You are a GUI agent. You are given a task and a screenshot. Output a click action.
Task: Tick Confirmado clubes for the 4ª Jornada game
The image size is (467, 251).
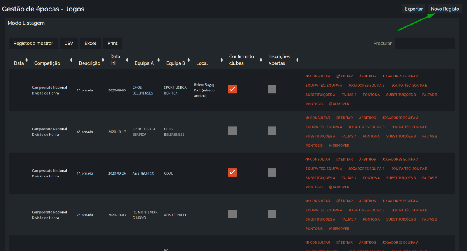pyautogui.click(x=233, y=131)
